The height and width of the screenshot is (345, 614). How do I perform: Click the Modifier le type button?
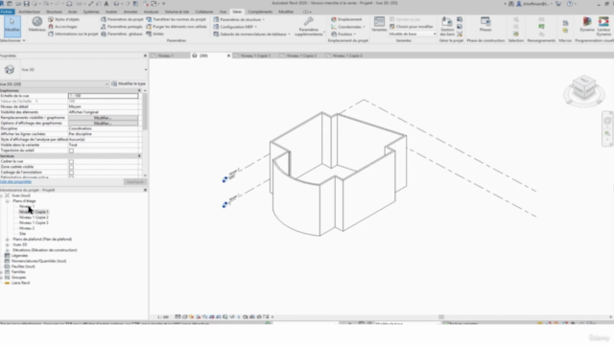click(129, 83)
